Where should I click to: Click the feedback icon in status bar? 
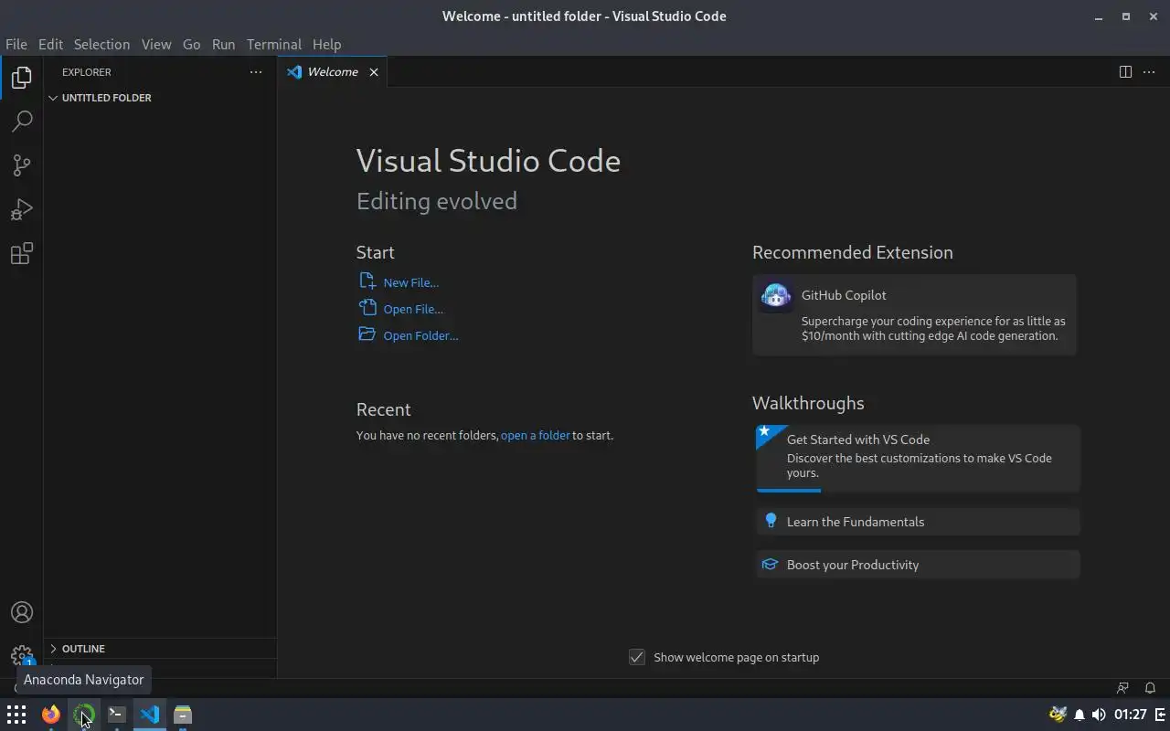pos(1123,688)
